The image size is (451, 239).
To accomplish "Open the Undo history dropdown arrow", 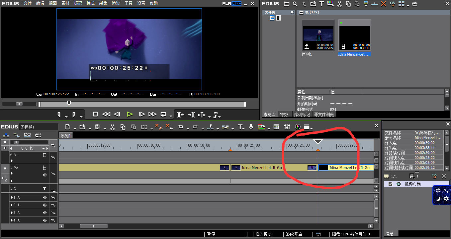I will (187, 128).
